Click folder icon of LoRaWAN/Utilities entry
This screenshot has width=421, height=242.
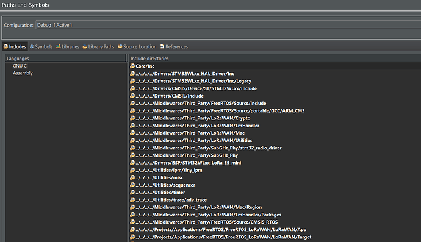click(132, 140)
